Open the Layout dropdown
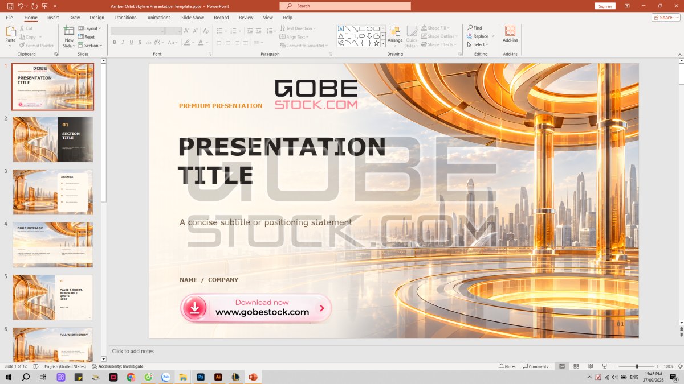This screenshot has height=384, width=684. [x=89, y=28]
